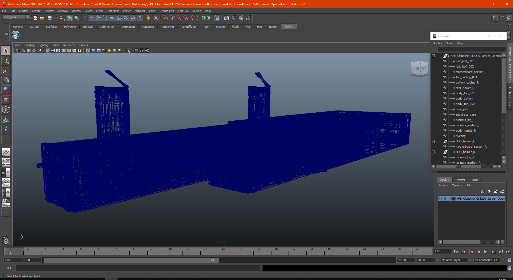Toggle layer visibility V box
Viewport: 513px width, 280px height.
pyautogui.click(x=442, y=199)
